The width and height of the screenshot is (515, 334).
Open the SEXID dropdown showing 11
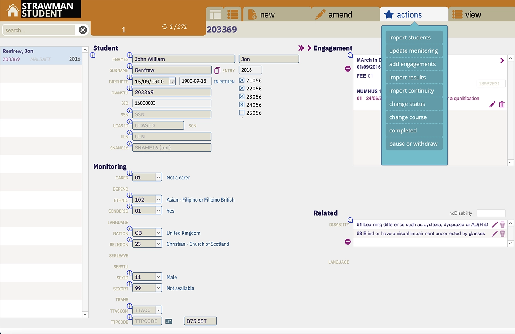pos(147,277)
